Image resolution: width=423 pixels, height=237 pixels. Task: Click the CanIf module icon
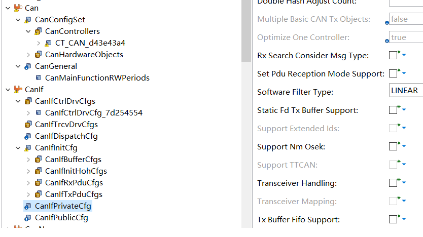tap(18, 90)
